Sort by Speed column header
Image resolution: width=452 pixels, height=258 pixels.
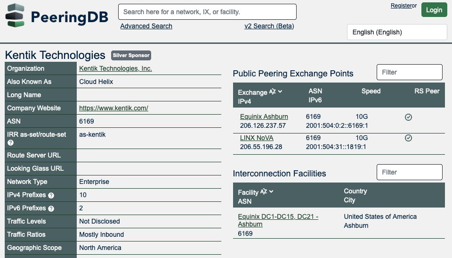[x=371, y=91]
